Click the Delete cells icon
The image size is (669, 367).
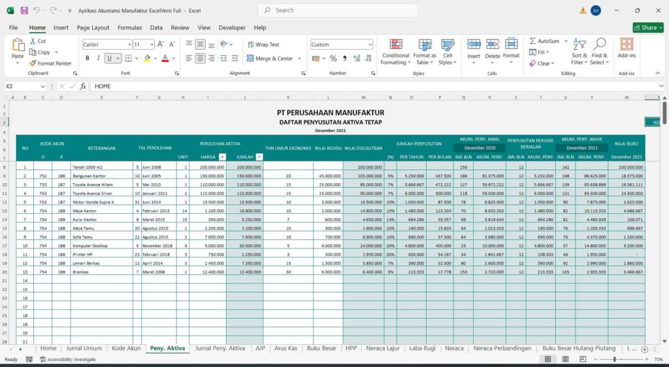(493, 44)
